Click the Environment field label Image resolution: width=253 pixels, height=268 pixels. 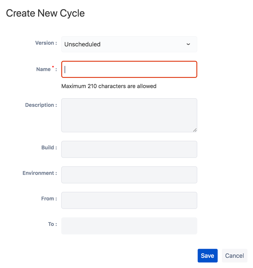pyautogui.click(x=39, y=173)
